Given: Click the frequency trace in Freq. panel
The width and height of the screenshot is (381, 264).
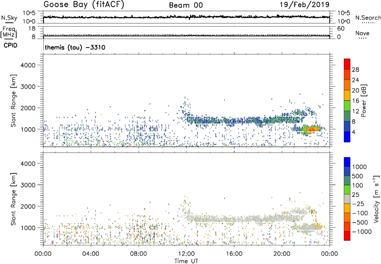Looking at the screenshot, I should 186,35.
